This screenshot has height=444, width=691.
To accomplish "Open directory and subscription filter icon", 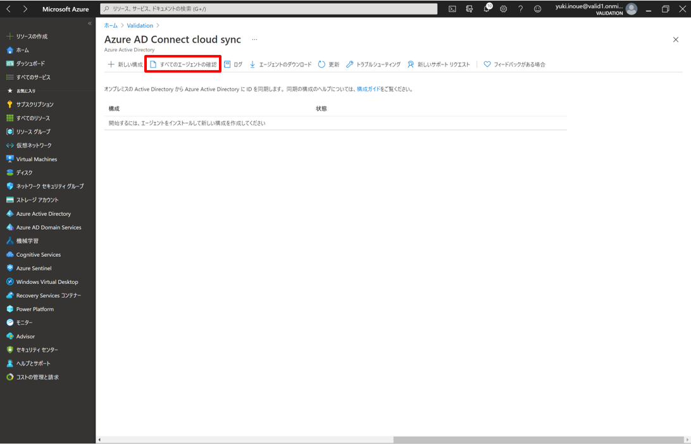I will point(470,9).
